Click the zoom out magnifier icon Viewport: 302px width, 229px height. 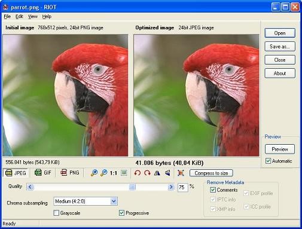click(103, 173)
